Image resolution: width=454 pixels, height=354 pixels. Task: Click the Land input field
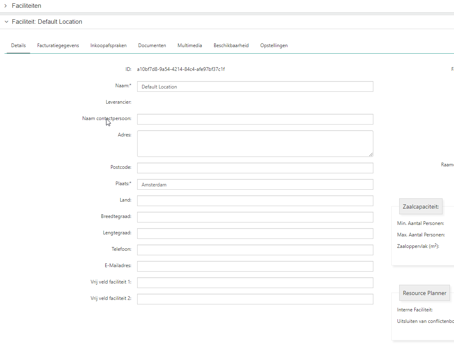pyautogui.click(x=255, y=201)
